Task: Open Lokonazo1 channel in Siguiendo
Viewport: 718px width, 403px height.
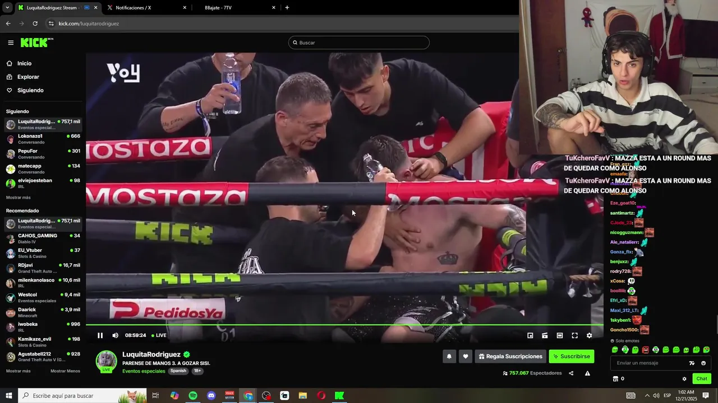Action: click(x=43, y=139)
